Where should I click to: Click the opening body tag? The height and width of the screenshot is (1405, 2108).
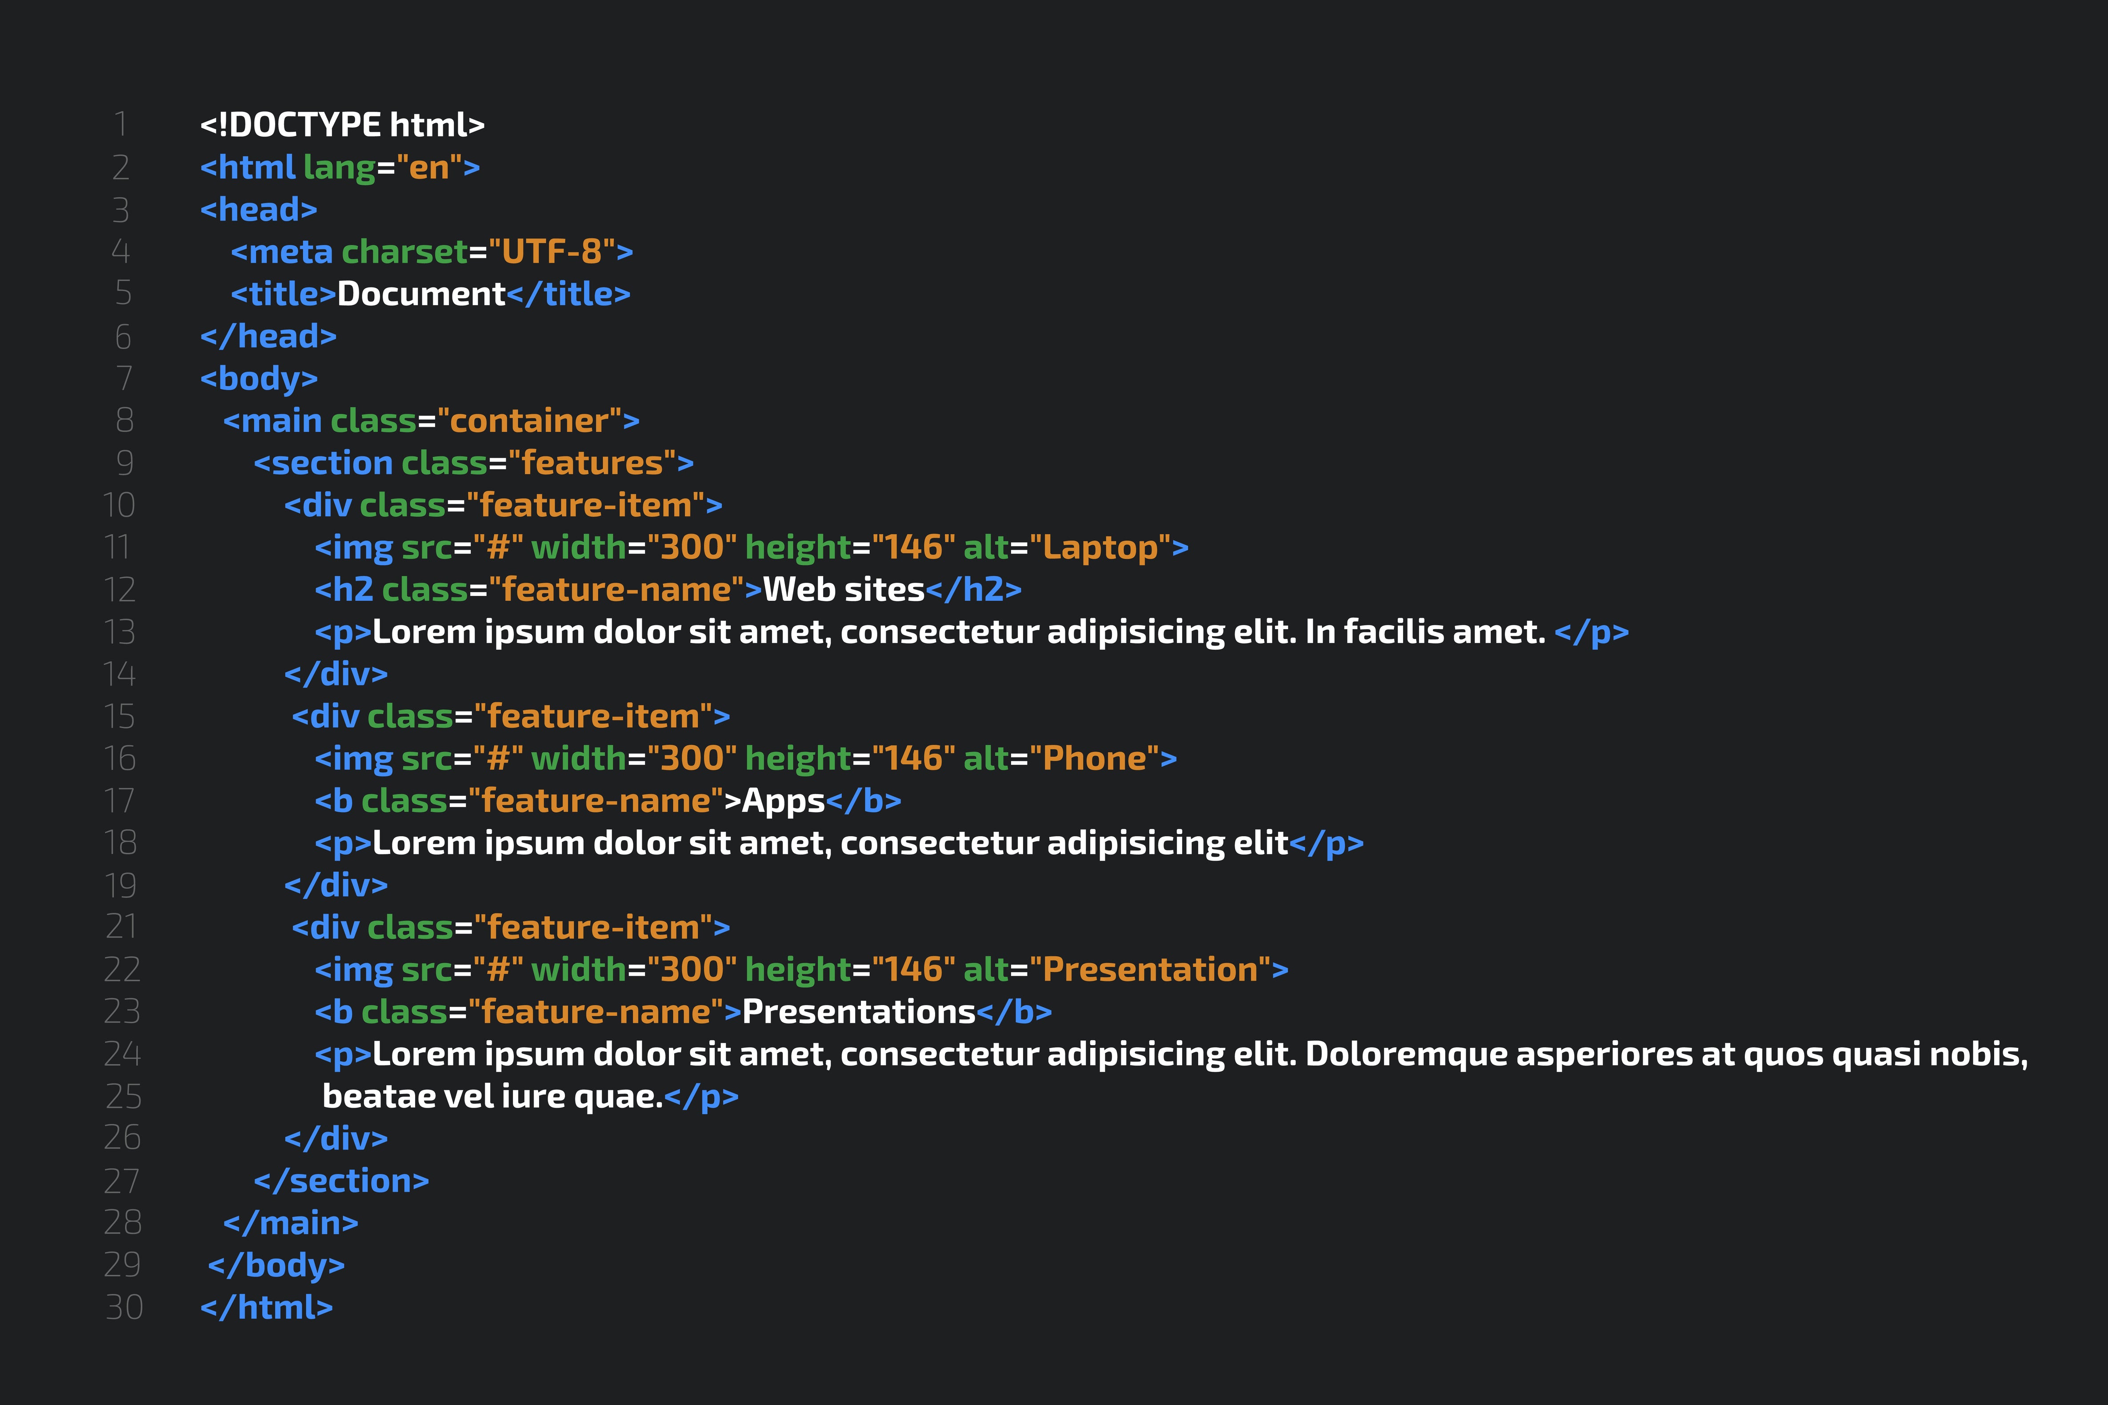coord(258,378)
